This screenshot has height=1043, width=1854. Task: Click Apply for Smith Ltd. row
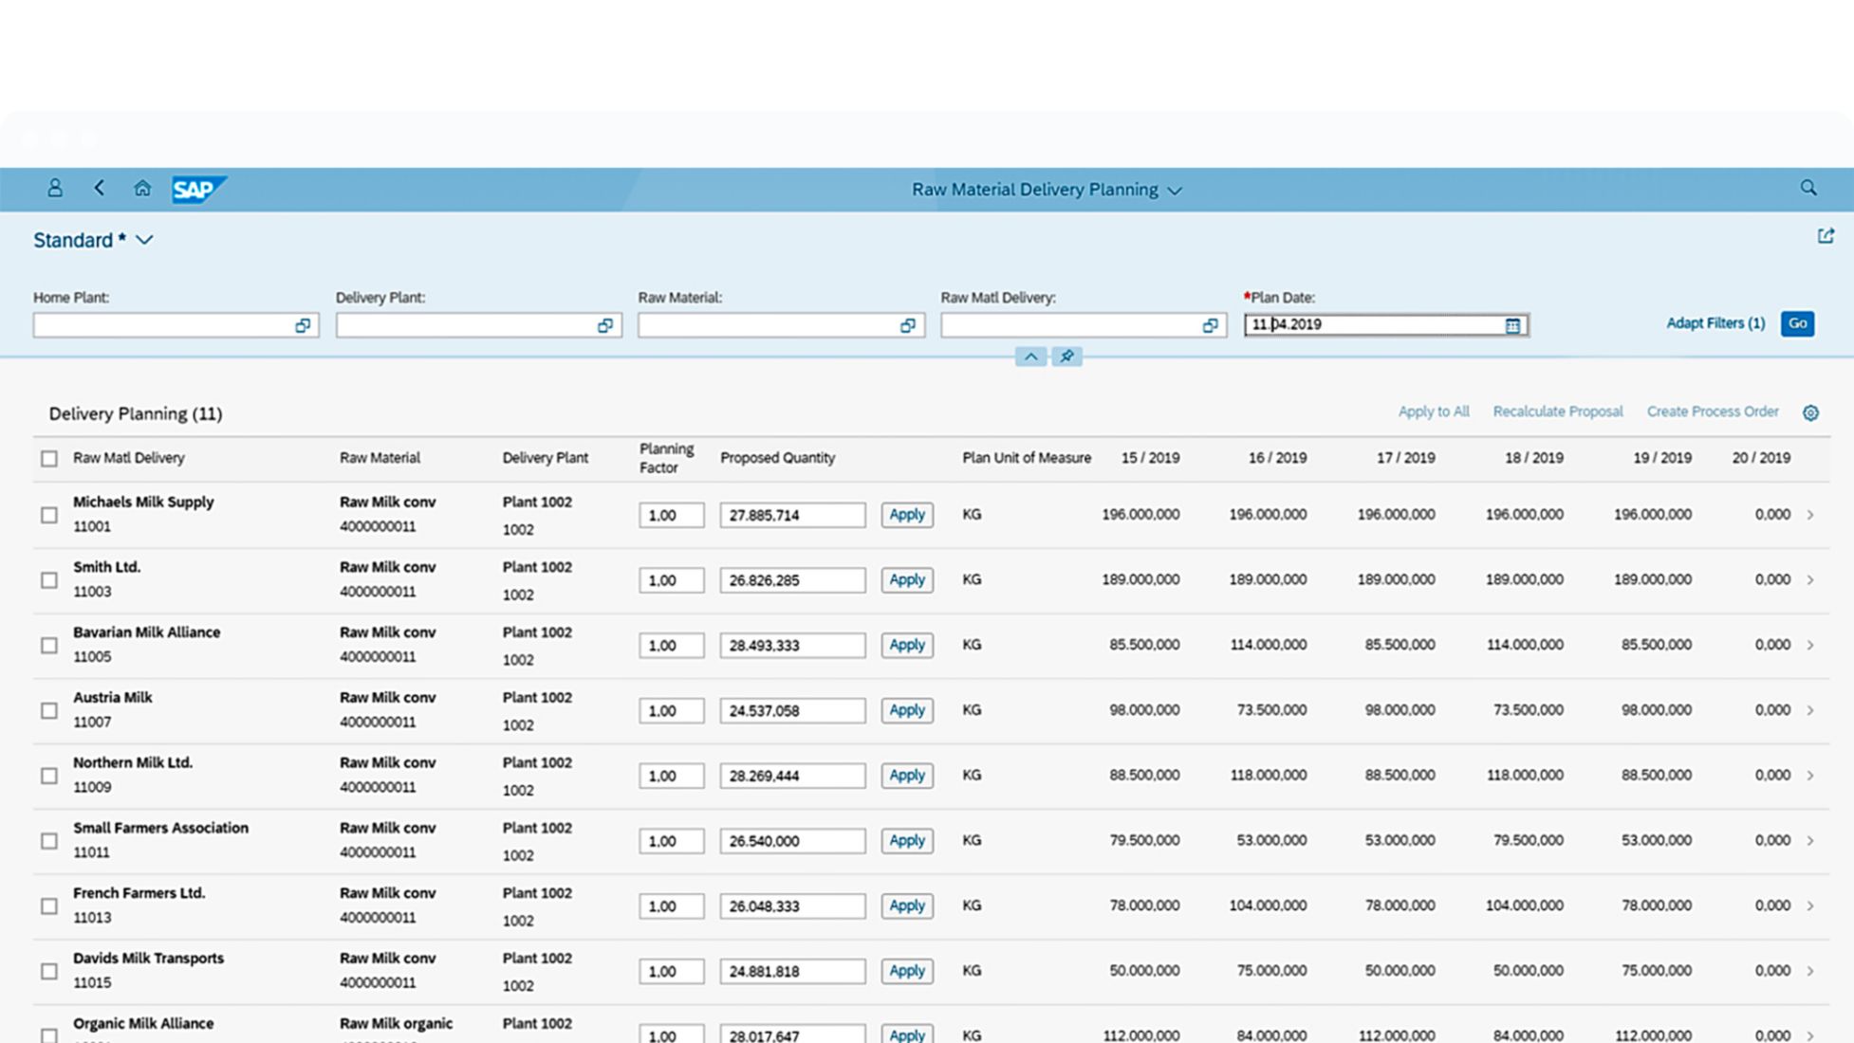click(906, 579)
